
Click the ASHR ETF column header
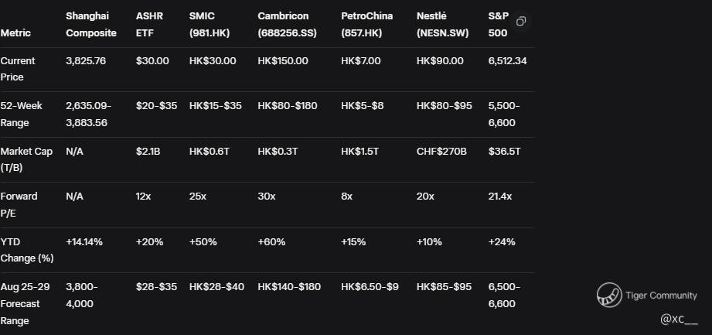[x=149, y=25]
